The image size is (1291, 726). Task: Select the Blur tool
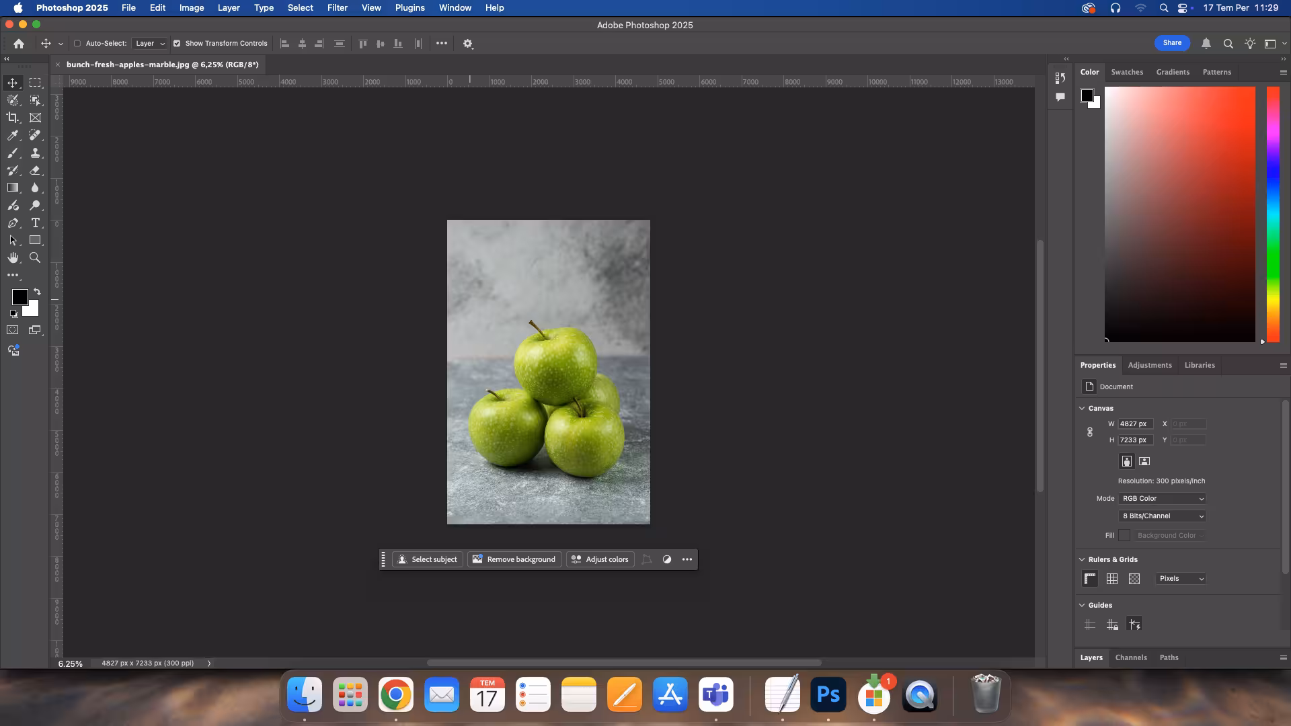click(x=35, y=188)
